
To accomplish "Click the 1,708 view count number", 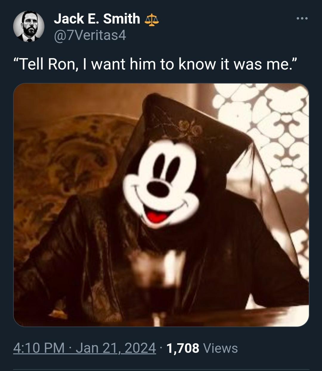I will (183, 348).
